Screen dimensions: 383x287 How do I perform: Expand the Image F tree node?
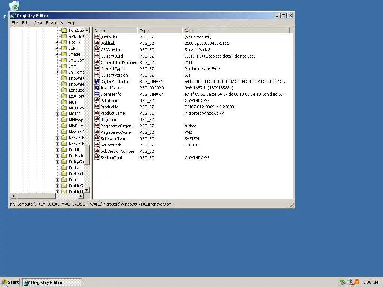57,54
